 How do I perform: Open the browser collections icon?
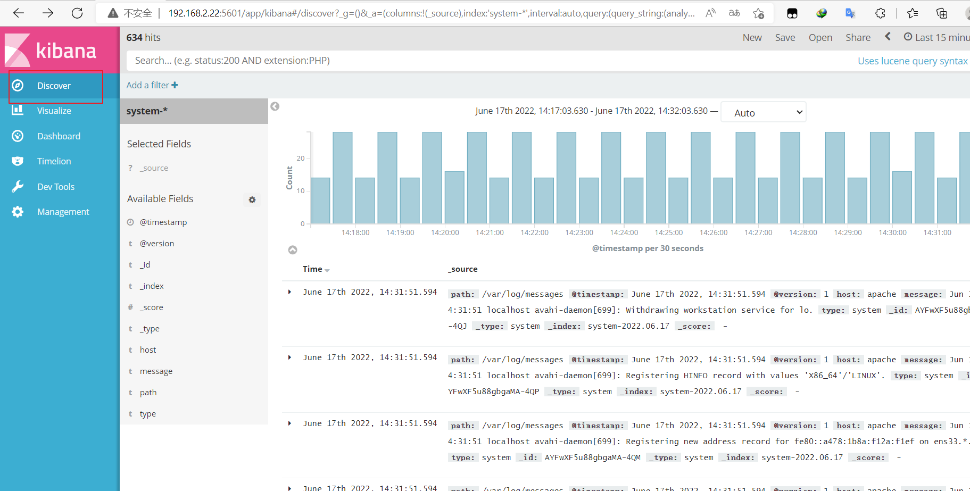(942, 13)
